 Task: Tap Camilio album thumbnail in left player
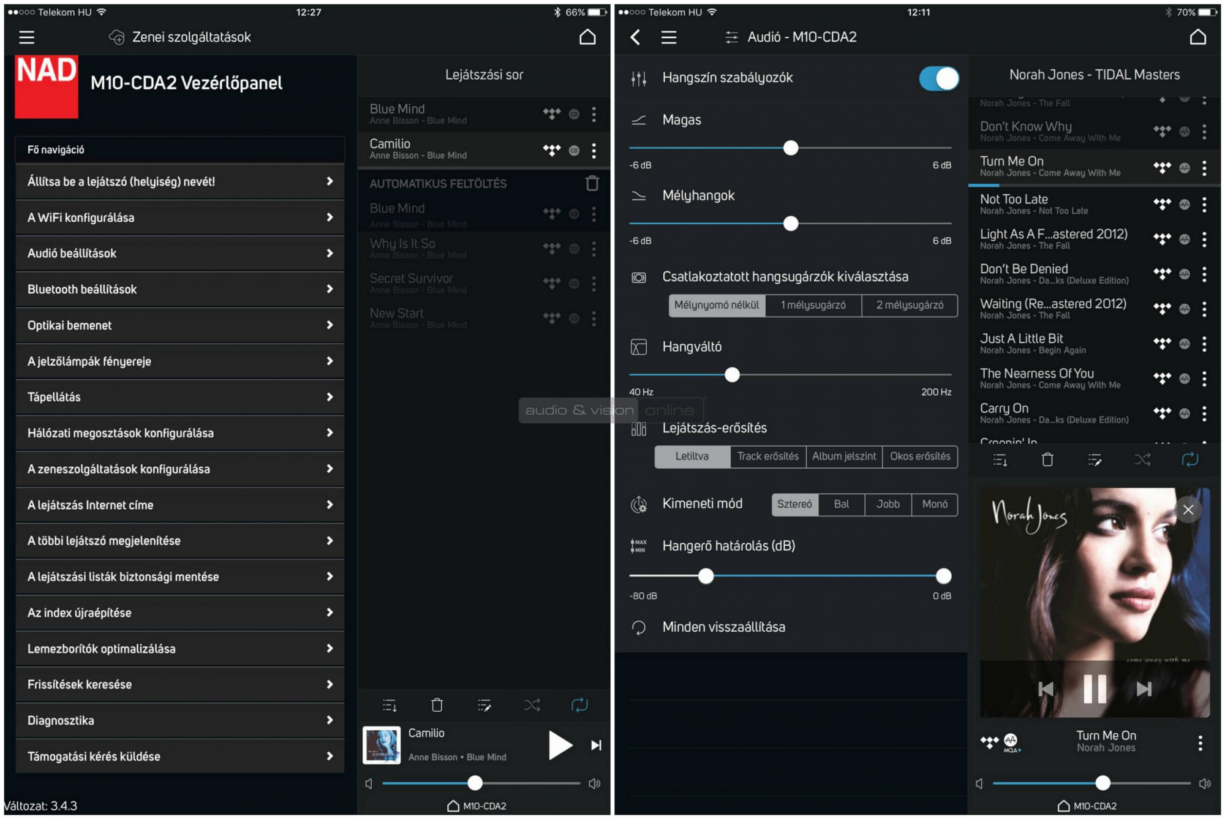382,745
